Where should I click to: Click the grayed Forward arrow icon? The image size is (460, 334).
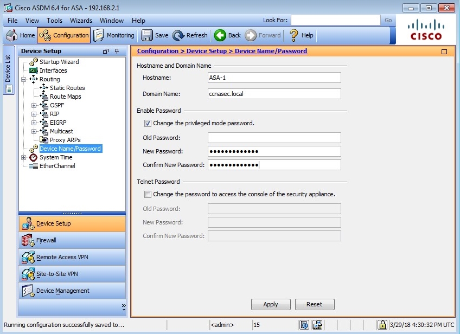click(251, 35)
